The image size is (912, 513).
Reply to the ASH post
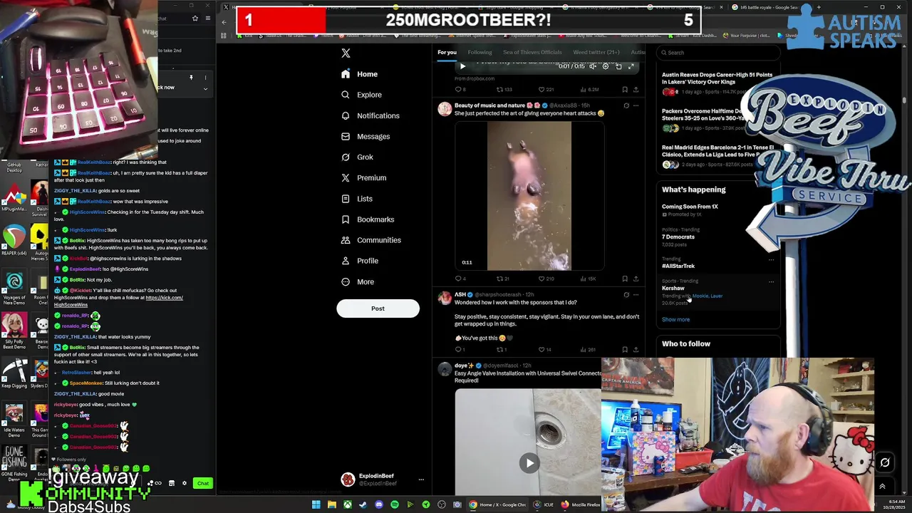pos(460,350)
